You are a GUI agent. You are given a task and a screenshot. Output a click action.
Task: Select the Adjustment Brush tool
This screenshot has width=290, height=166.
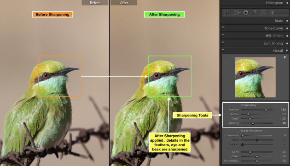tap(278, 13)
